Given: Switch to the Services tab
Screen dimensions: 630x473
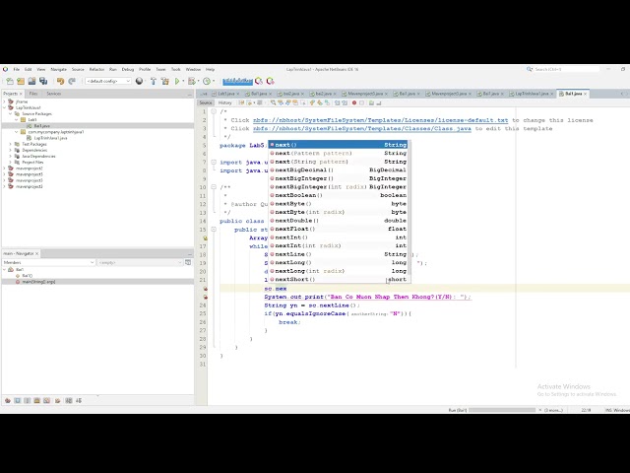Looking at the screenshot, I should click(x=53, y=94).
